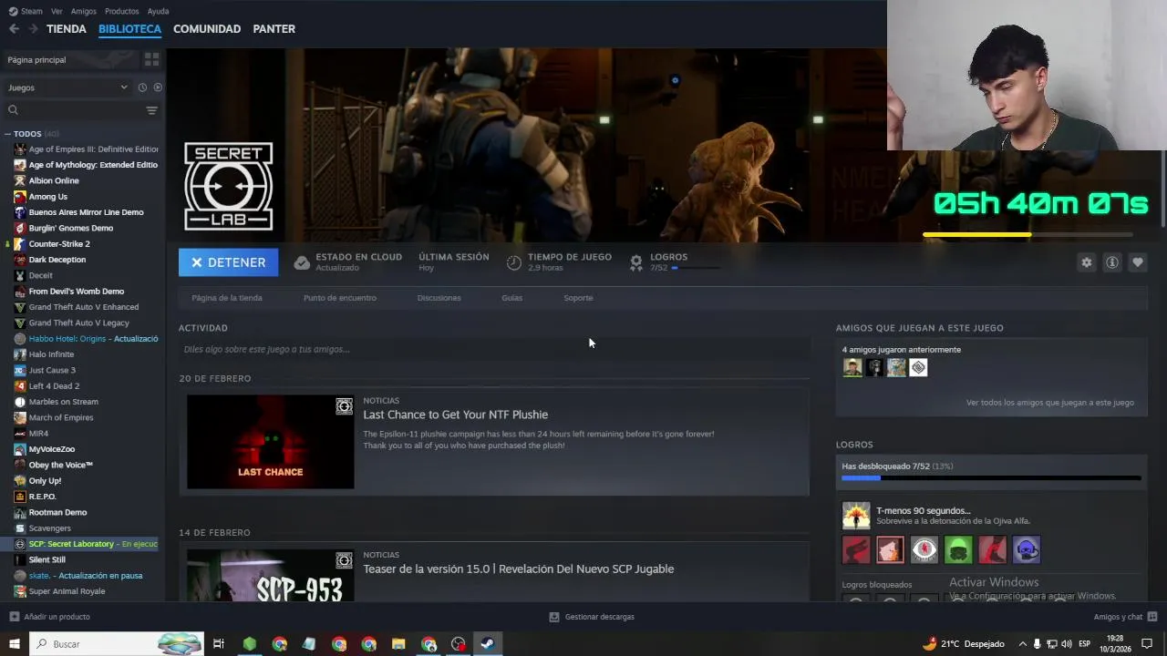This screenshot has width=1167, height=656.
Task: Click the SCP-953 news thumbnail
Action: tap(271, 574)
